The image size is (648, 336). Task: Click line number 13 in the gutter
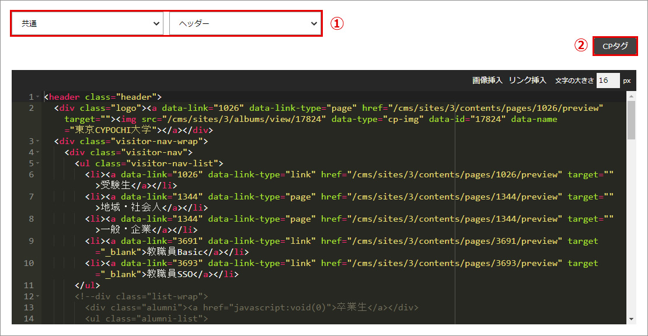tap(29, 307)
